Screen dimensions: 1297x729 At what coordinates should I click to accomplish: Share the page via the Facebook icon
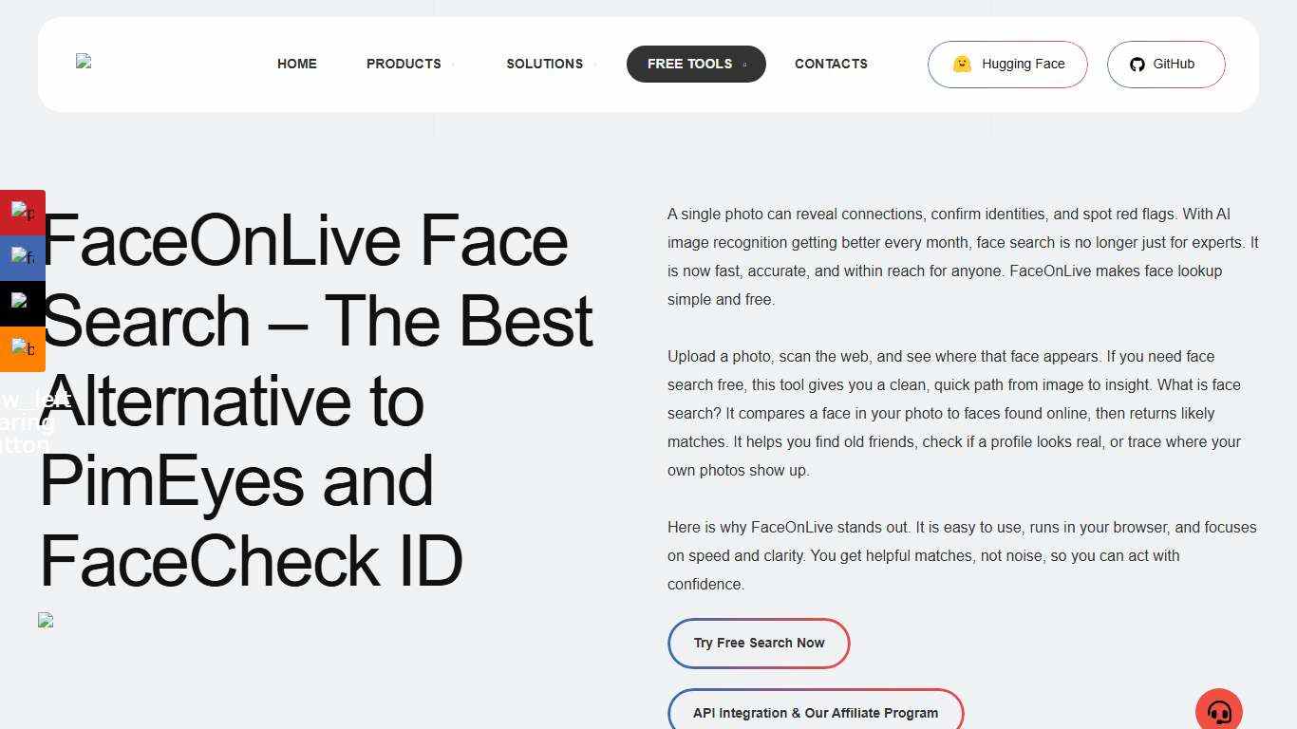23,257
